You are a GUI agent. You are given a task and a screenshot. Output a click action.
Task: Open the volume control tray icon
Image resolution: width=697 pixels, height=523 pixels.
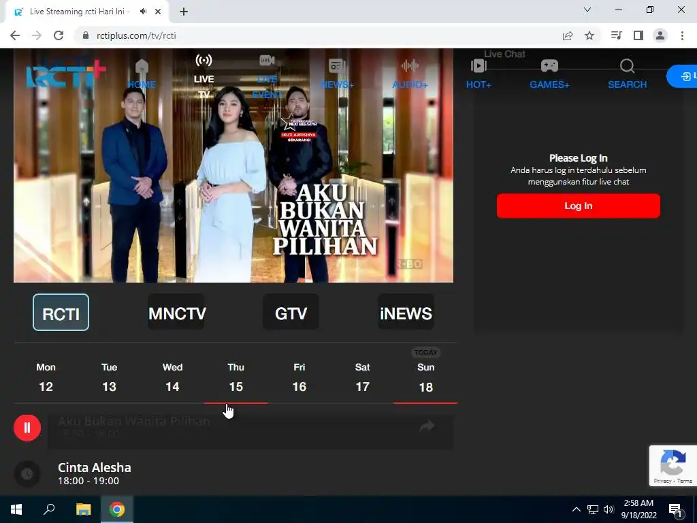tap(609, 509)
